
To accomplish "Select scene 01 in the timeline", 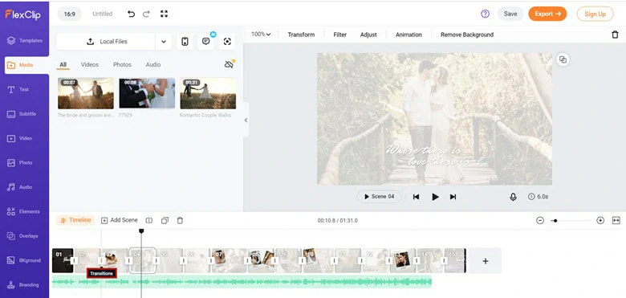I will coord(63,260).
